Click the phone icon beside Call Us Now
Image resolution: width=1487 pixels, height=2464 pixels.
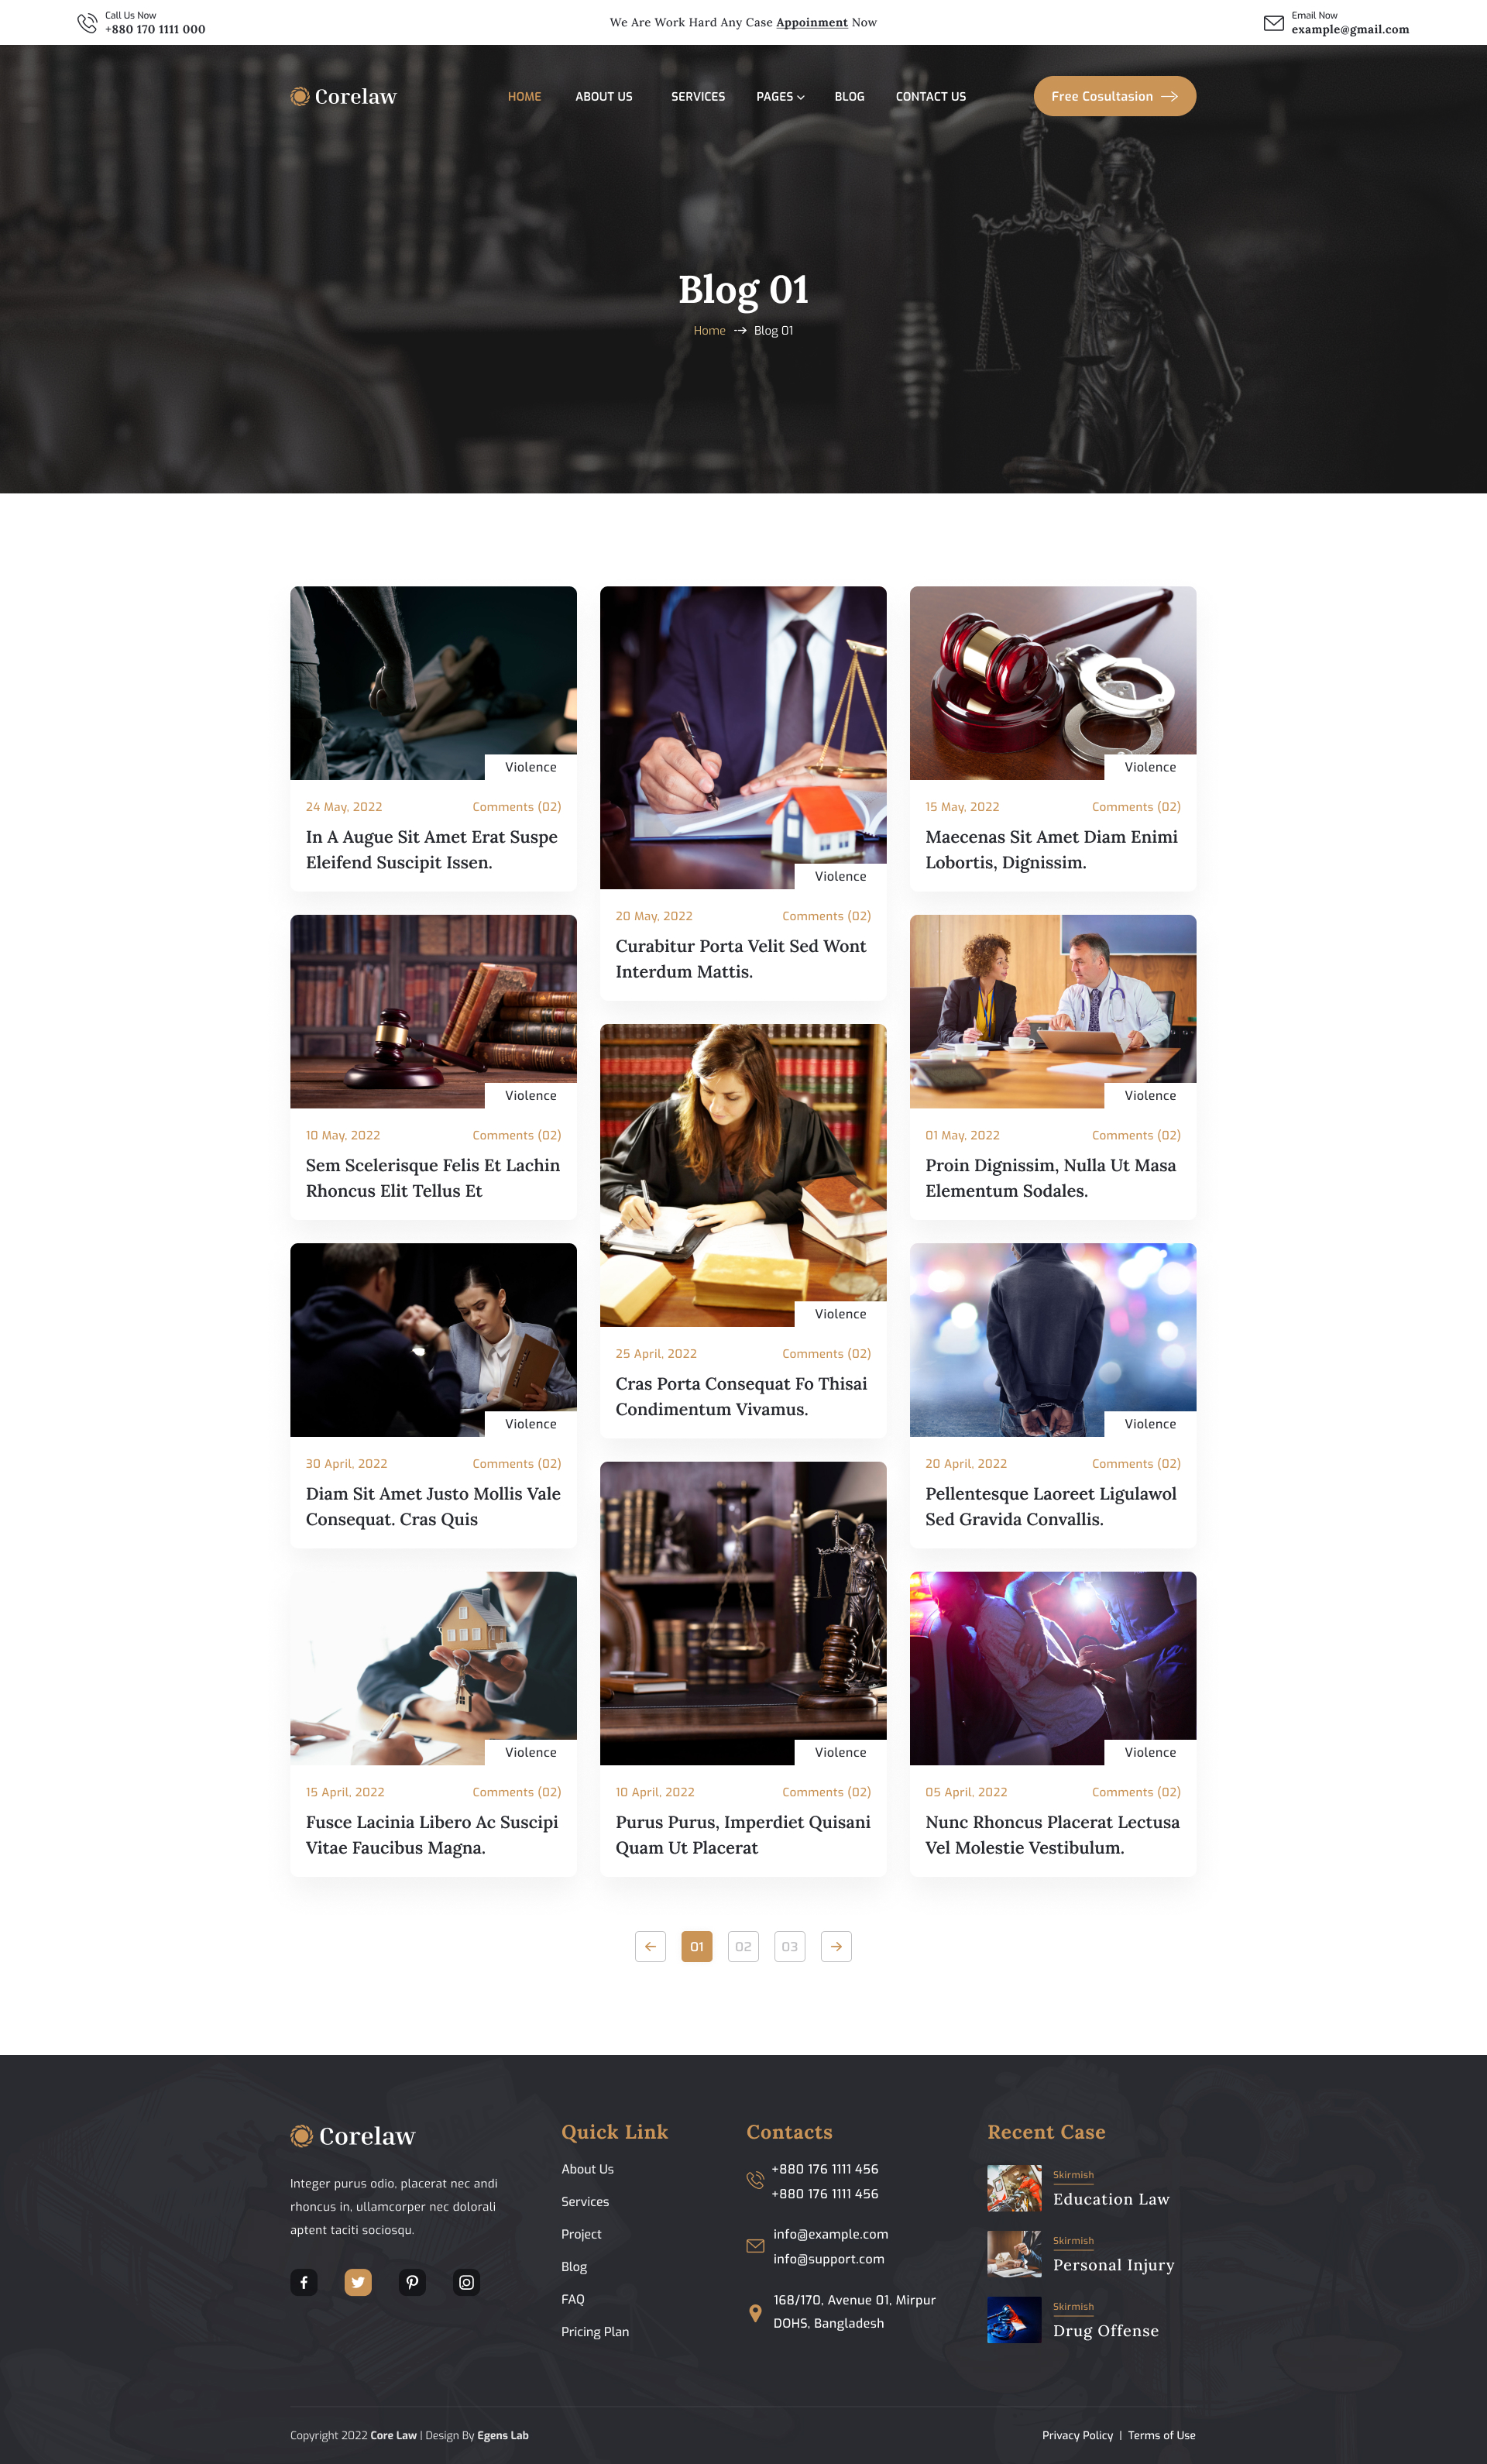pyautogui.click(x=87, y=23)
